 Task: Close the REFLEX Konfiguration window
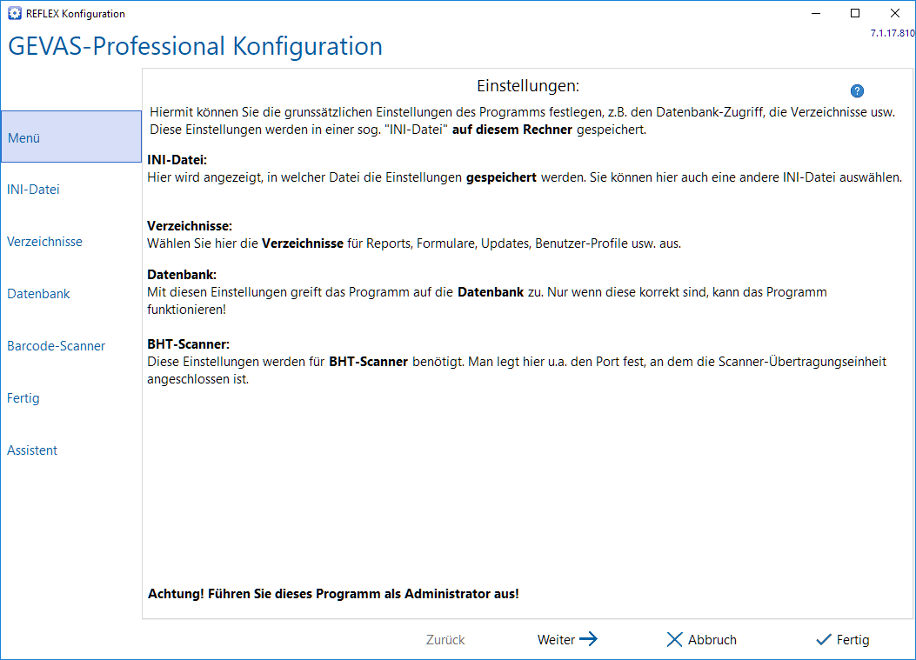(895, 13)
